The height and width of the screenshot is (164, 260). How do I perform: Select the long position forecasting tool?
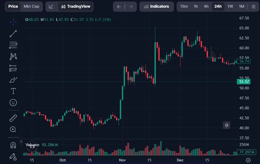(13, 68)
